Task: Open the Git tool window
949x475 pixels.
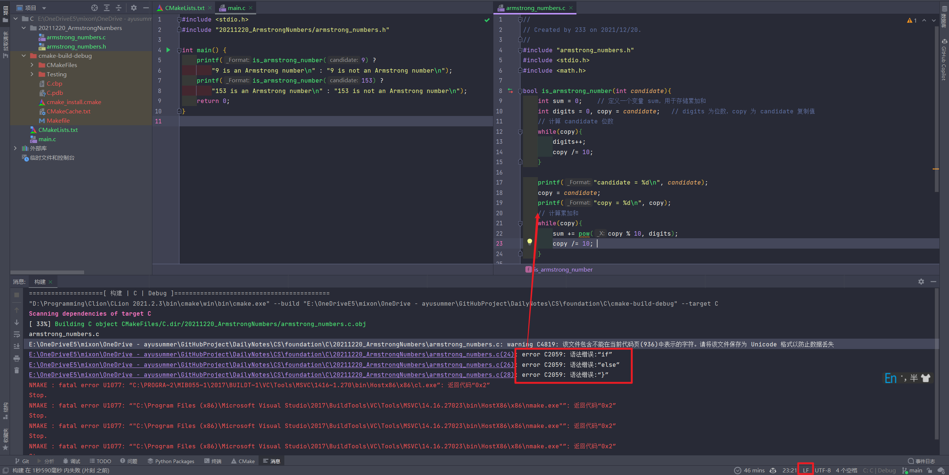Action: pos(22,461)
